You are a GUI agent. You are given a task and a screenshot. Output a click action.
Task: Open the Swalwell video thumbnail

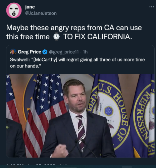point(80,116)
